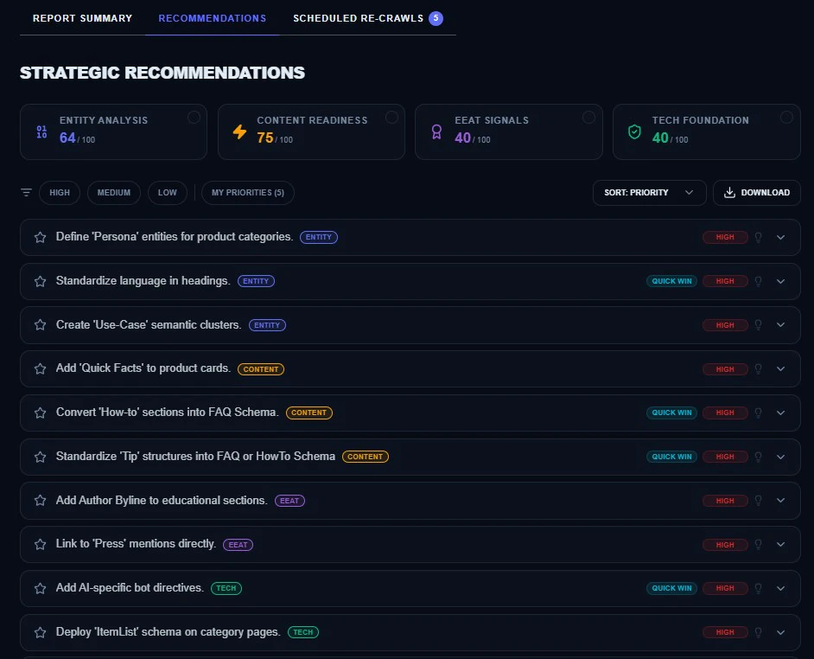
Task: Click lightbulb on 'Link to Press mentions' row
Action: pos(758,544)
